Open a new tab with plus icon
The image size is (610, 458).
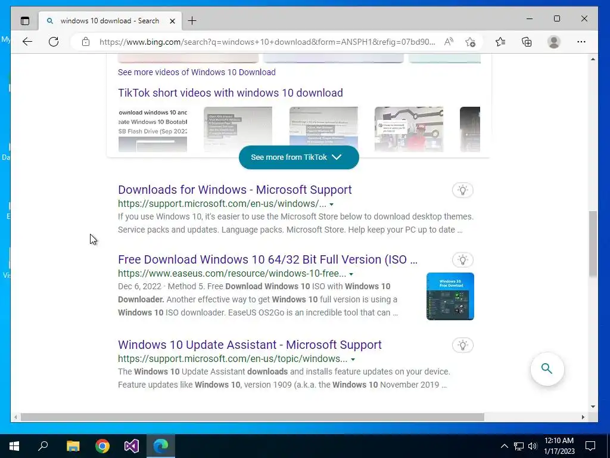[192, 21]
